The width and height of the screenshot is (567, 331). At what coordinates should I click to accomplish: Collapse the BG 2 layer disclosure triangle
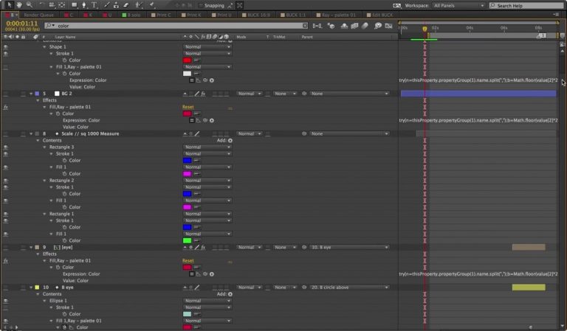30,94
